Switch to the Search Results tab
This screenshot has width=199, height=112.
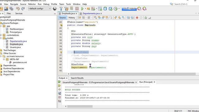pos(77,78)
